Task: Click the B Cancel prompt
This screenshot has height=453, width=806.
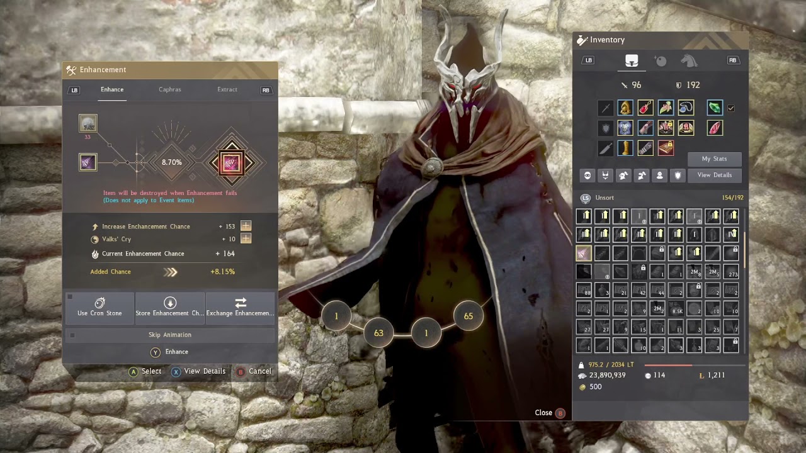Action: coord(253,371)
